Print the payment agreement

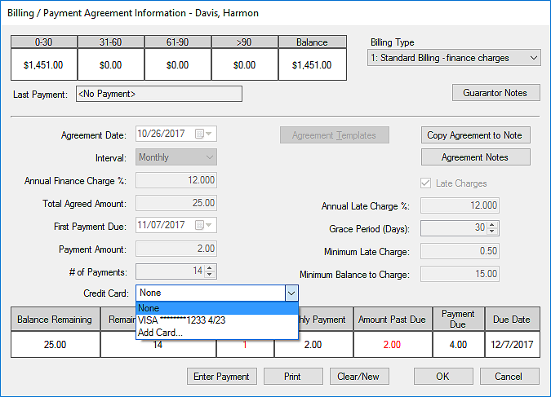(x=292, y=377)
